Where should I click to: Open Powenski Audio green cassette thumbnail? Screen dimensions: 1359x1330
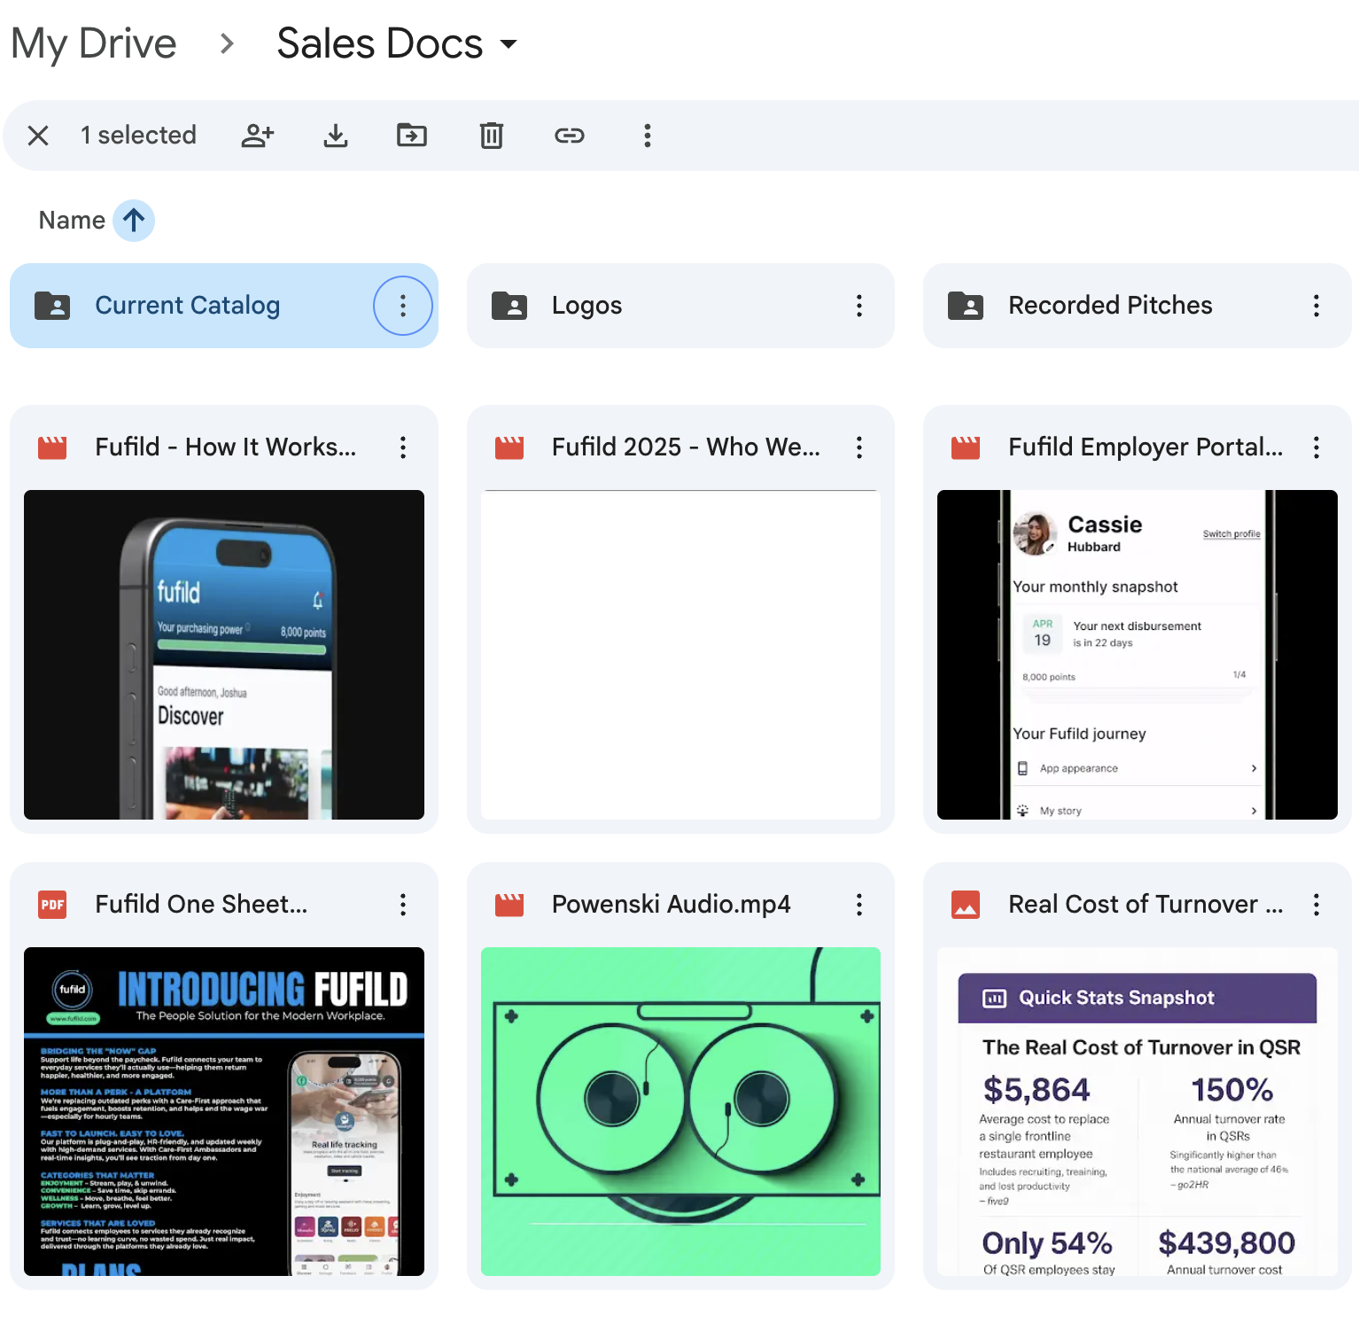680,1111
